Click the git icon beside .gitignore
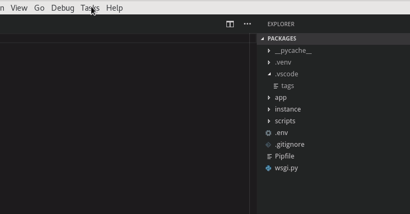Image resolution: width=410 pixels, height=214 pixels. (x=269, y=145)
